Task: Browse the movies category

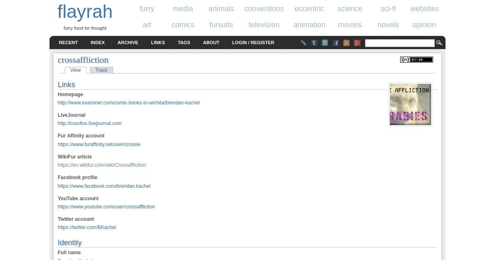Action: [350, 25]
